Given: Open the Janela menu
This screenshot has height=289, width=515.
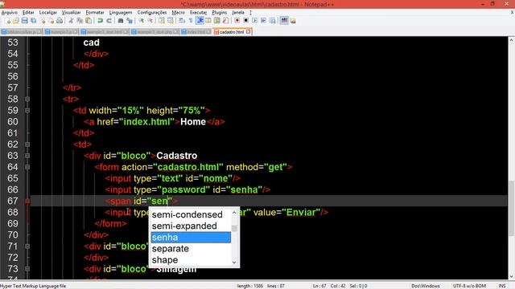Looking at the screenshot, I should pyautogui.click(x=238, y=13).
